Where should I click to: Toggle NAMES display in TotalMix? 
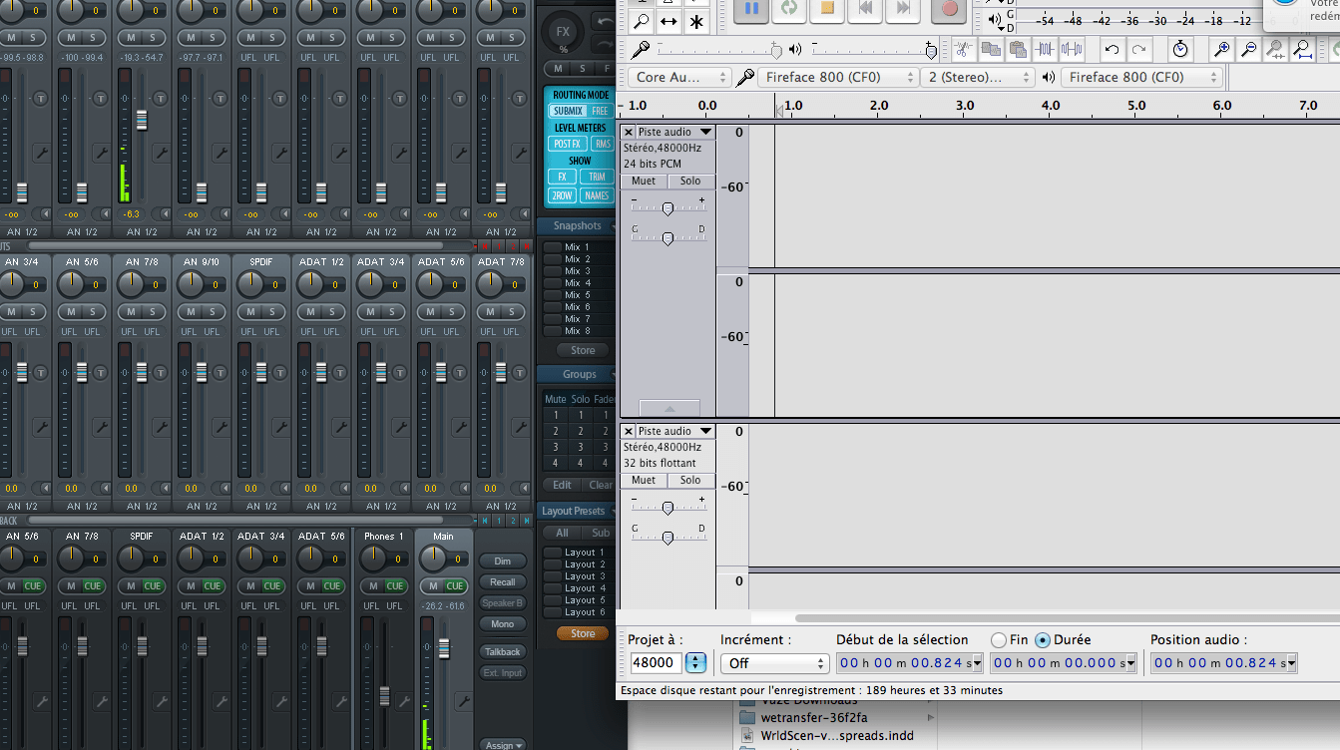pos(597,195)
